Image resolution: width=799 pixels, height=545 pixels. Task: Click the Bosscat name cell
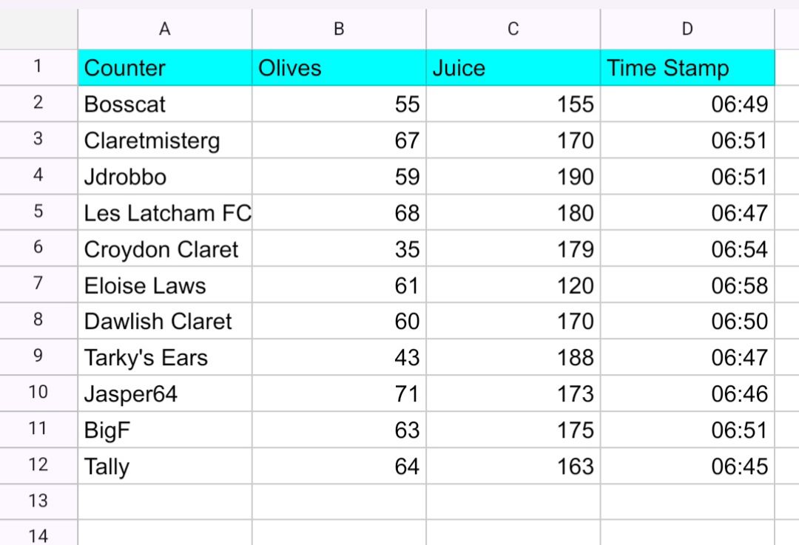(x=164, y=104)
